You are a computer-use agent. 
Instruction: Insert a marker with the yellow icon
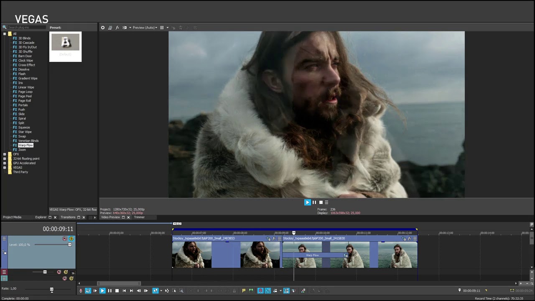244,291
